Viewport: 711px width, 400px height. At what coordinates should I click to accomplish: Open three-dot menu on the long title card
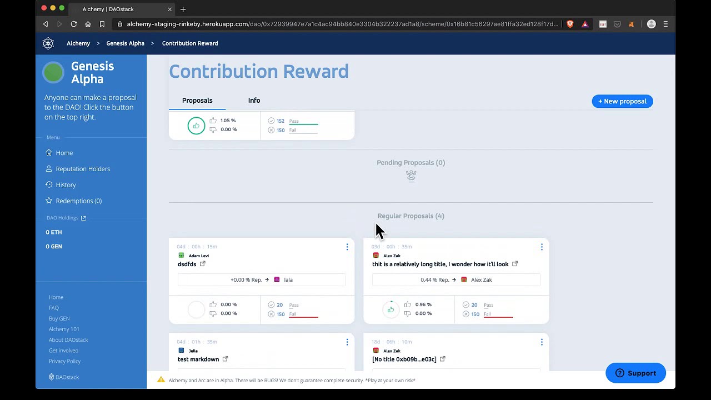click(x=542, y=247)
